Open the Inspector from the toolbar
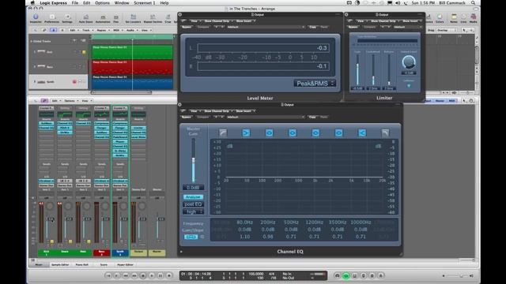This screenshot has width=506, height=284. click(x=36, y=18)
